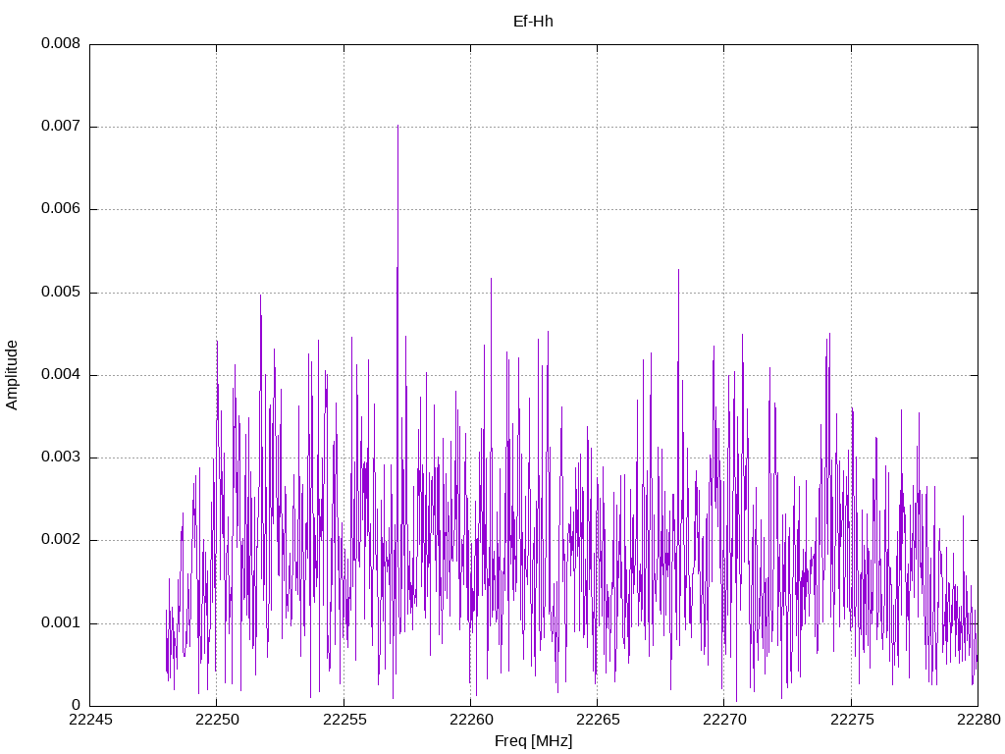Click x-axis tick label 22280

click(x=979, y=720)
